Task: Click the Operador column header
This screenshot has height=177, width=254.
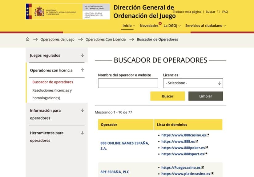Action: pos(126,125)
